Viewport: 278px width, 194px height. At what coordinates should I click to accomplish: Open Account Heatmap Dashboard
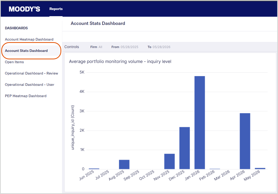click(x=29, y=39)
